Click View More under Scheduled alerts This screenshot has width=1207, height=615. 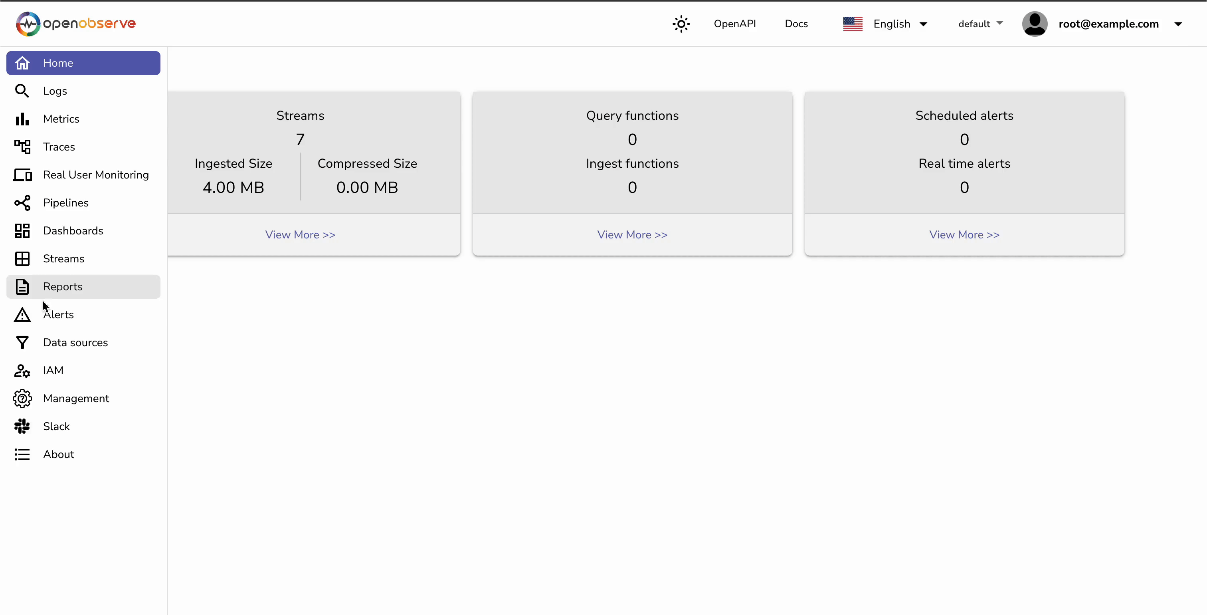[x=964, y=234]
